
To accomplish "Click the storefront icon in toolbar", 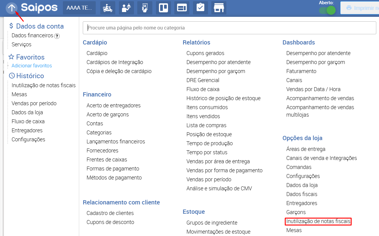I will point(219,8).
